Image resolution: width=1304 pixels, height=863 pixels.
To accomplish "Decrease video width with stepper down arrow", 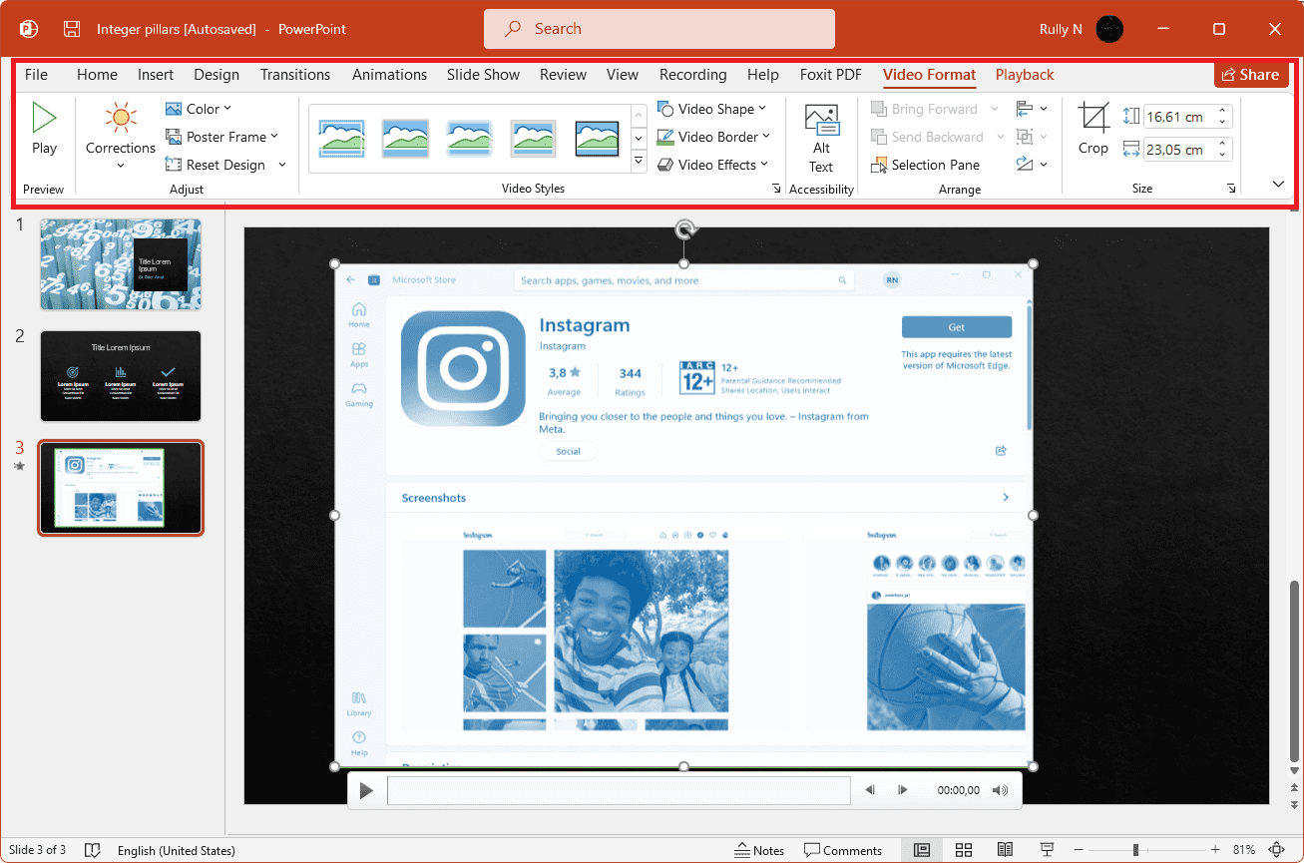I will click(1224, 156).
